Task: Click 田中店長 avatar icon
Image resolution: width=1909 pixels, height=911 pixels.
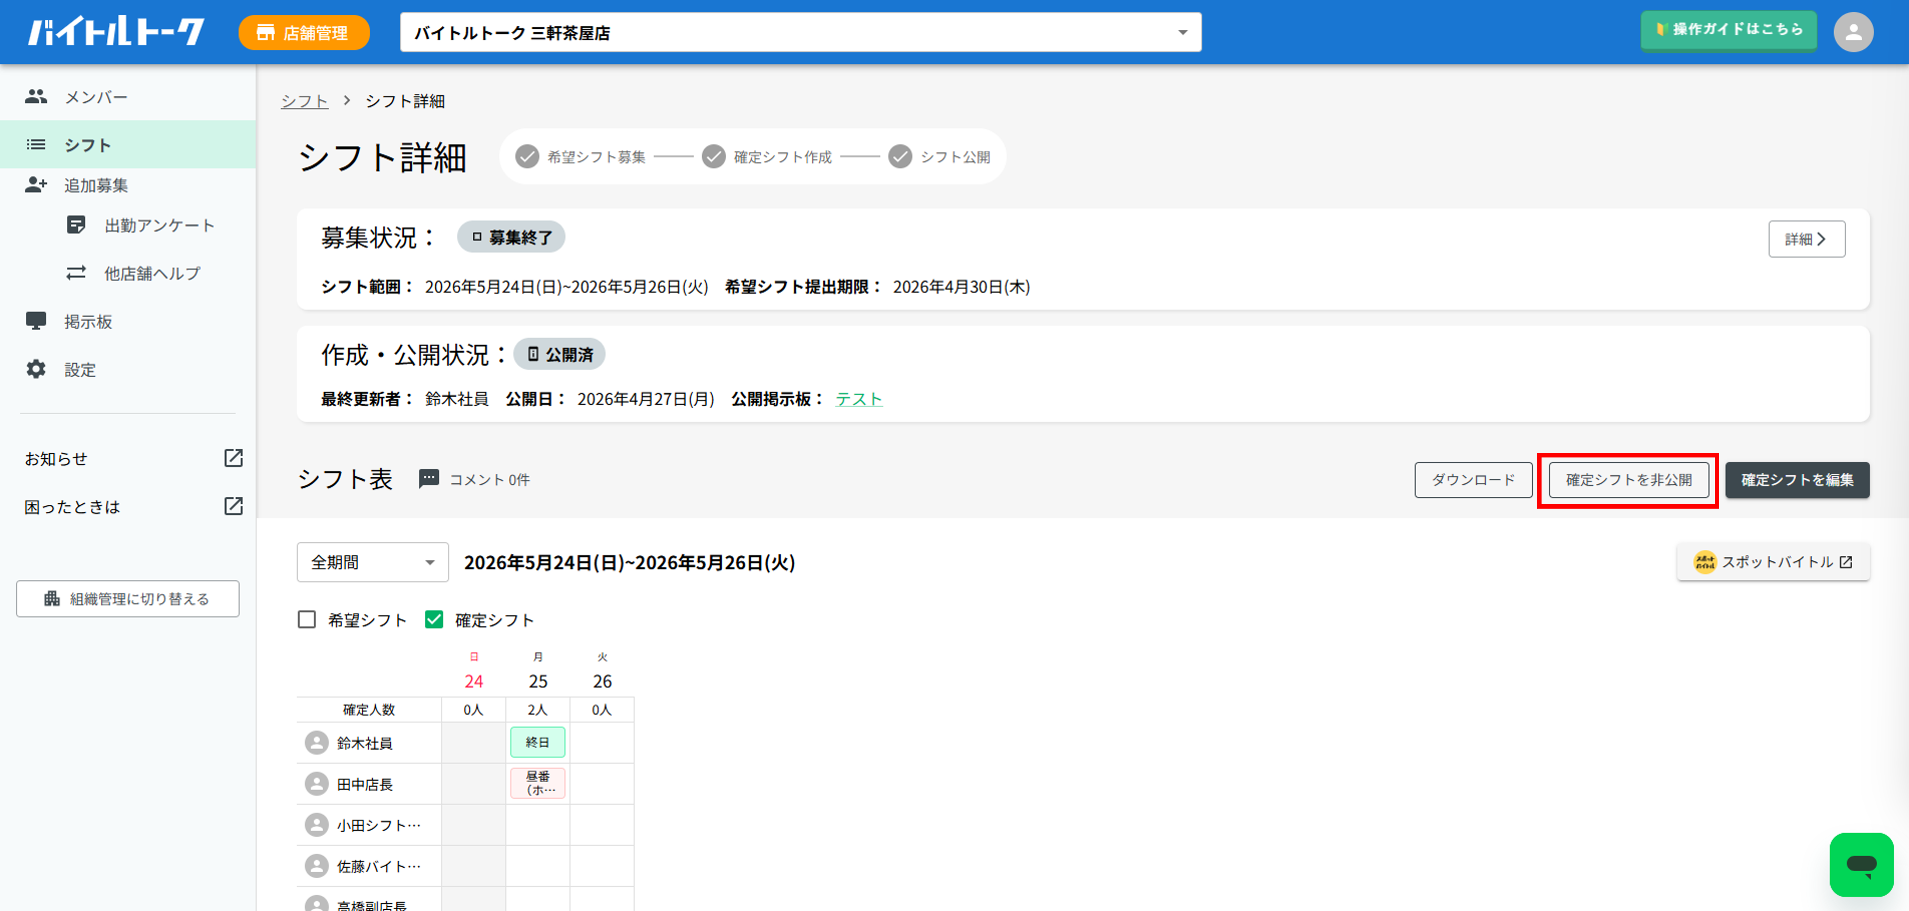Action: pos(316,784)
